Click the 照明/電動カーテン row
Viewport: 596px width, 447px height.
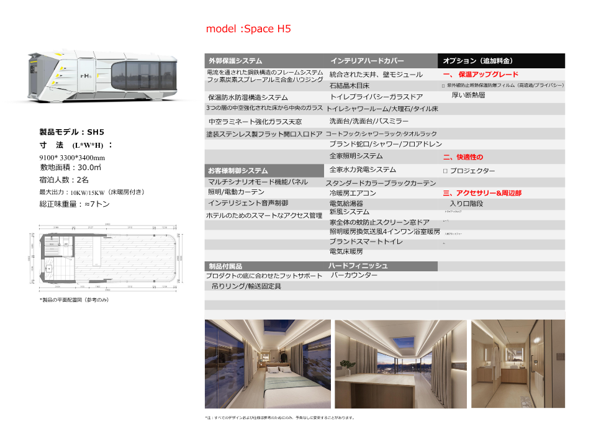236,192
